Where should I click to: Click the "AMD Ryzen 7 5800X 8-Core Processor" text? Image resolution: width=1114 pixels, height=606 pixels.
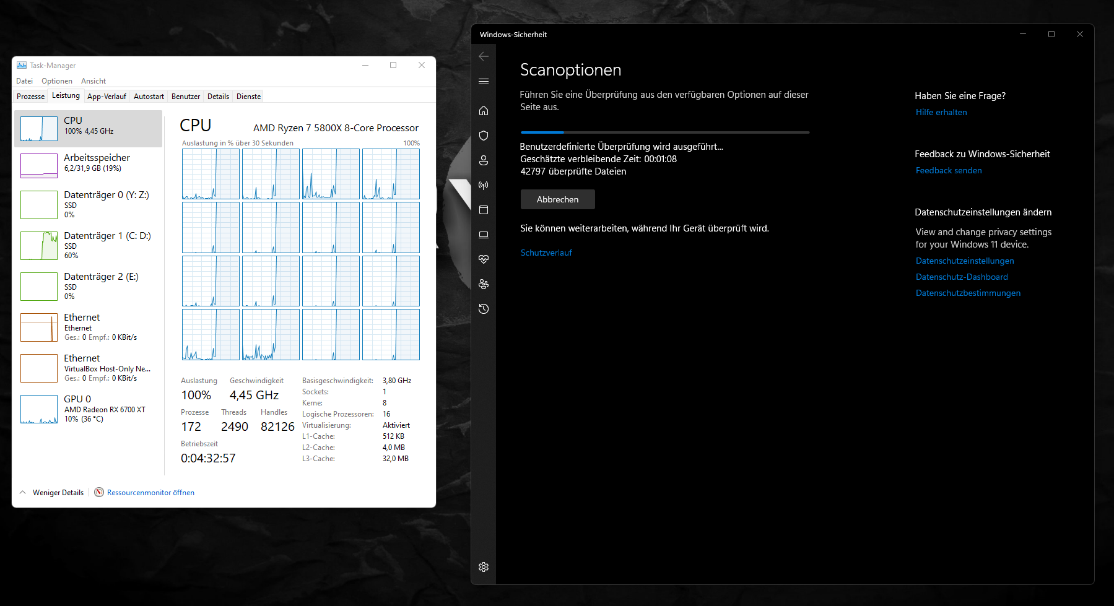pos(336,128)
